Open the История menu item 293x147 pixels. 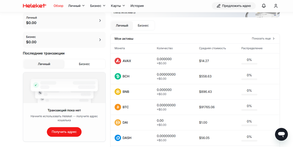[x=137, y=6]
